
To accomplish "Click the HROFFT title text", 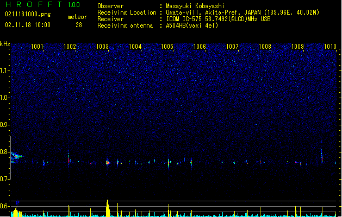I will pyautogui.click(x=33, y=4).
